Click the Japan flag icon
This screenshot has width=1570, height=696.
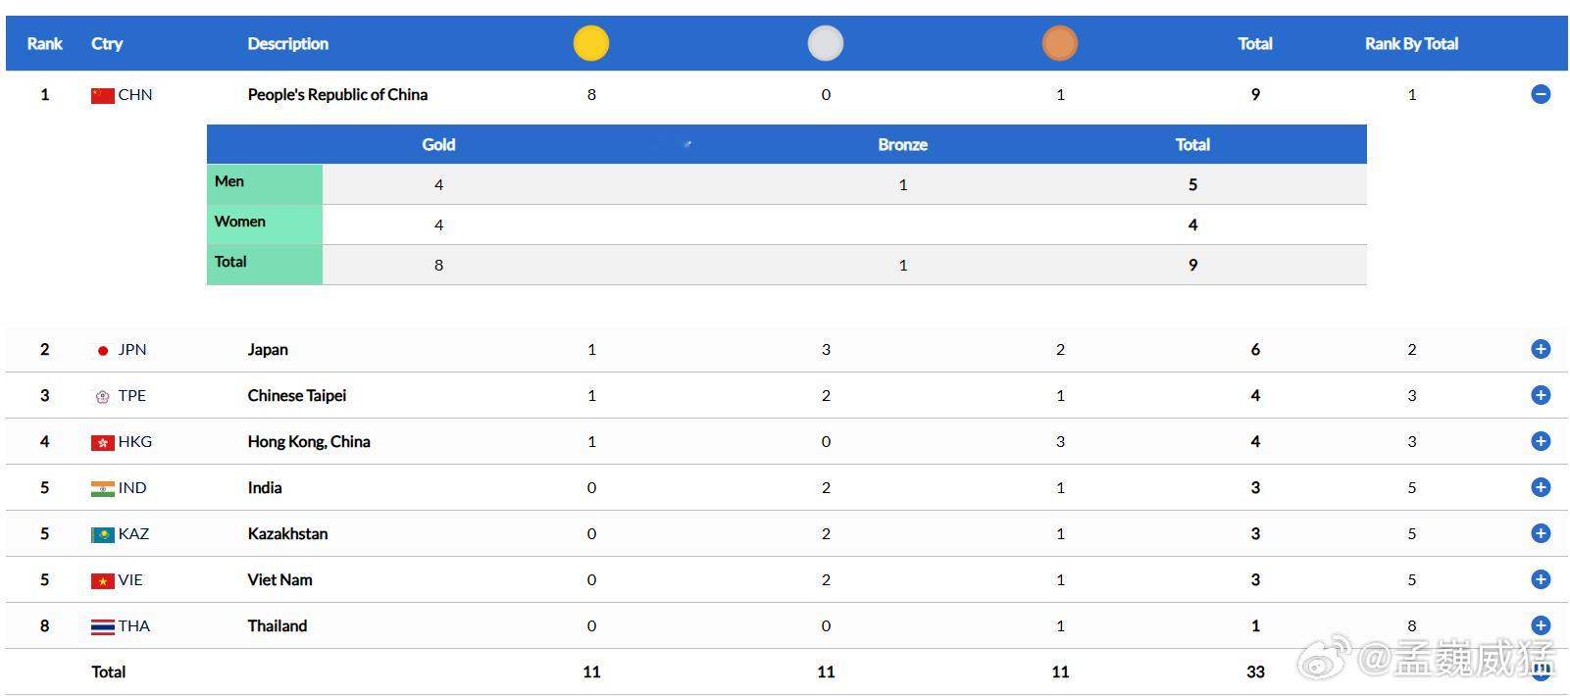click(x=103, y=350)
